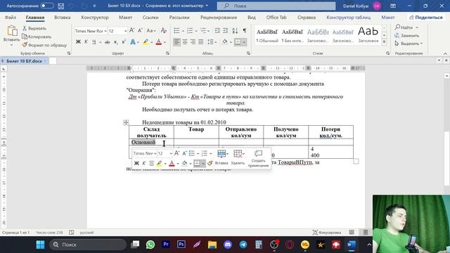Activate Формат по образцу format painter

tap(44, 45)
